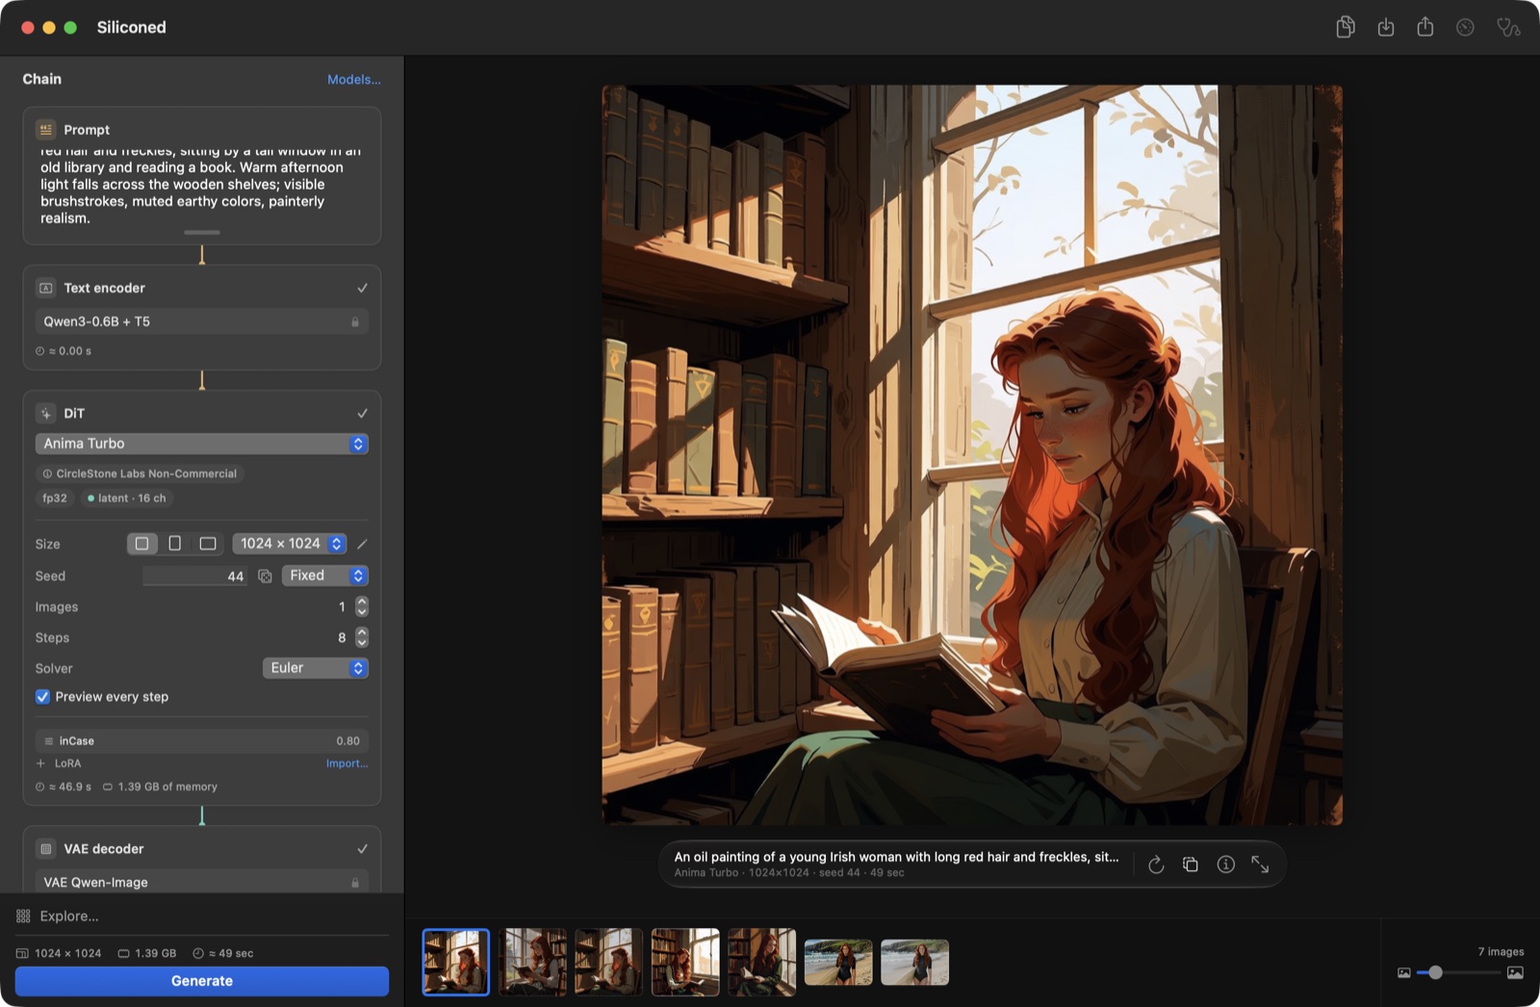Click the grid icon next to Explore
1540x1007 pixels.
[23, 916]
